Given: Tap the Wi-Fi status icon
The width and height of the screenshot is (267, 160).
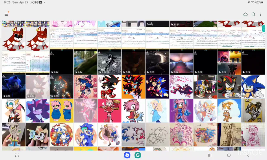Looking at the screenshot, I should coord(253,2).
